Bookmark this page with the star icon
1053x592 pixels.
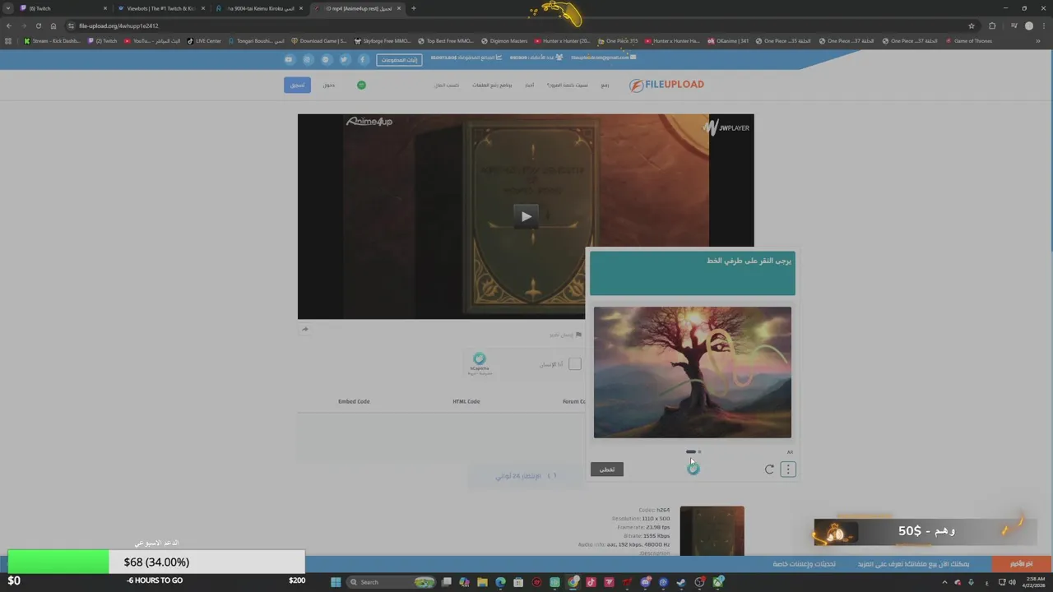coord(971,25)
